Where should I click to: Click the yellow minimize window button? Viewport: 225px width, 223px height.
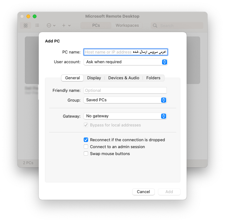coord(28,16)
